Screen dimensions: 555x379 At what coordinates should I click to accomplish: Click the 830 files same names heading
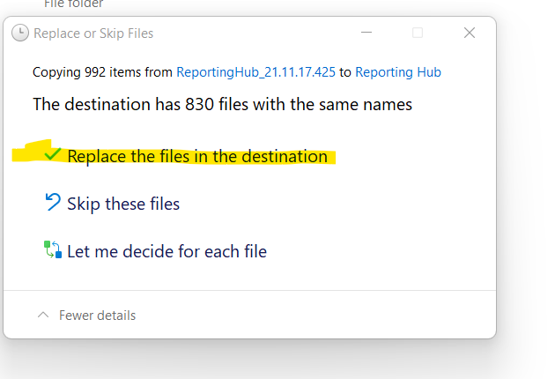(x=222, y=104)
